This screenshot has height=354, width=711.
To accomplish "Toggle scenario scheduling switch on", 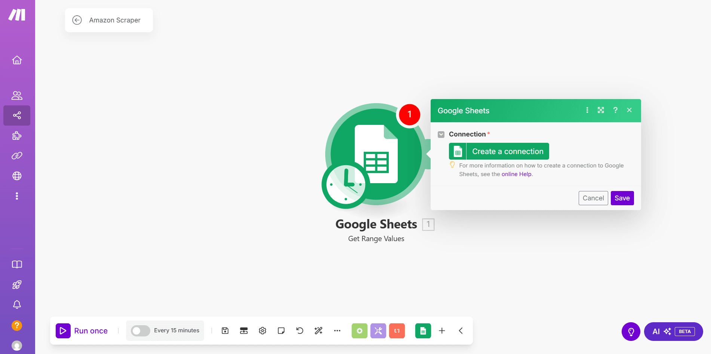I will click(x=140, y=331).
